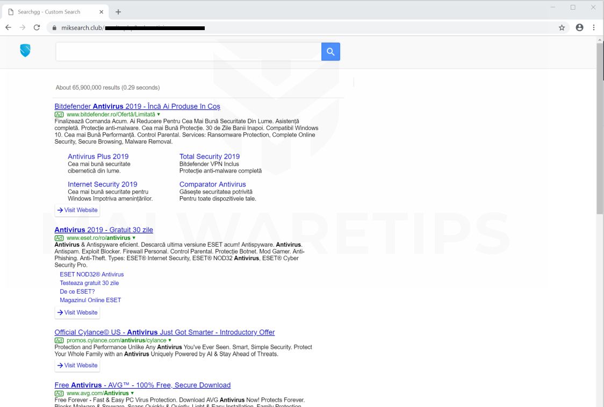Click the About 65,900,000 results text
The height and width of the screenshot is (407, 604).
107,88
